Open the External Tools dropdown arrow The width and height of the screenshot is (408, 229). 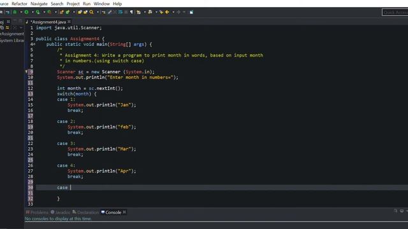tap(55, 12)
